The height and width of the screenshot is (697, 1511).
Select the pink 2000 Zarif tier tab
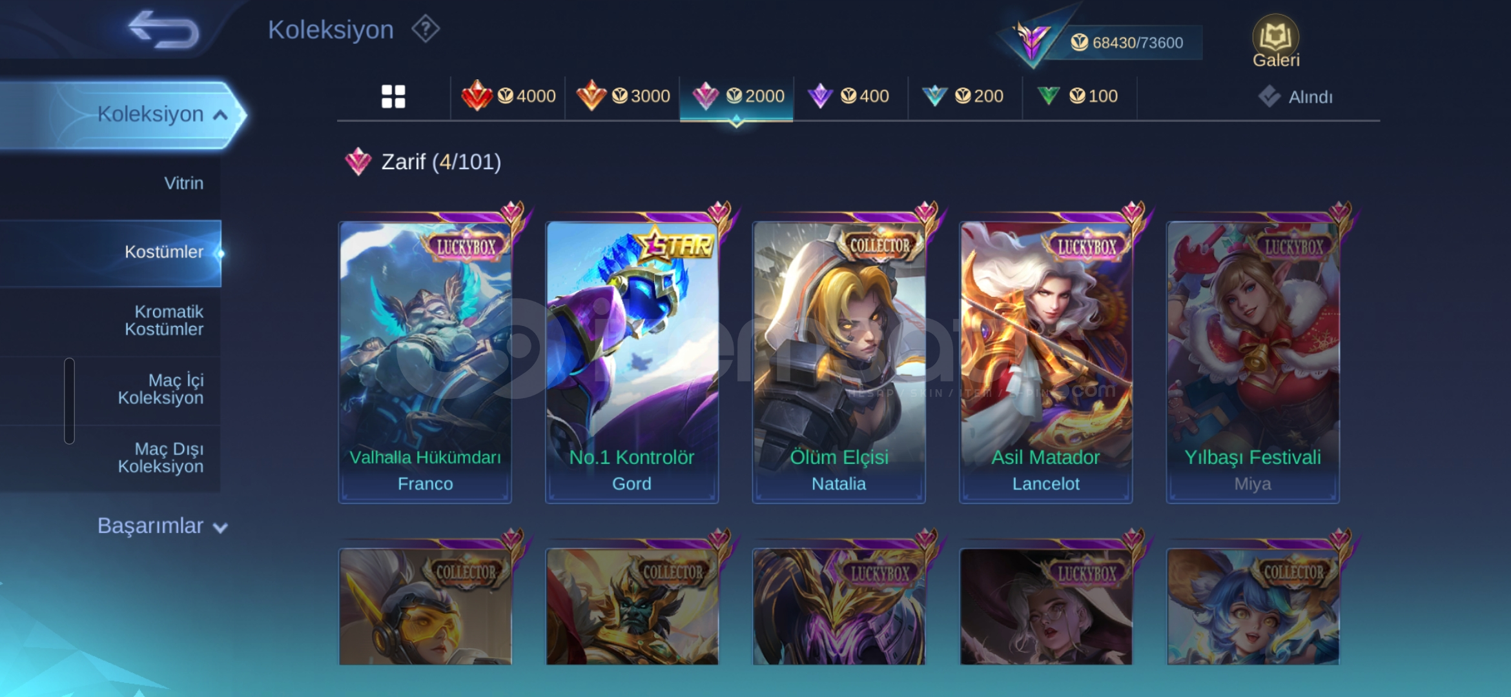(737, 97)
